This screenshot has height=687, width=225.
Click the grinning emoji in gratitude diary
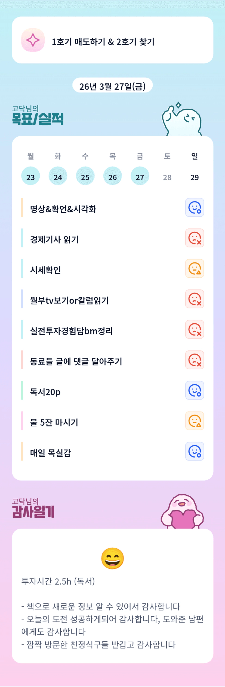click(112, 559)
